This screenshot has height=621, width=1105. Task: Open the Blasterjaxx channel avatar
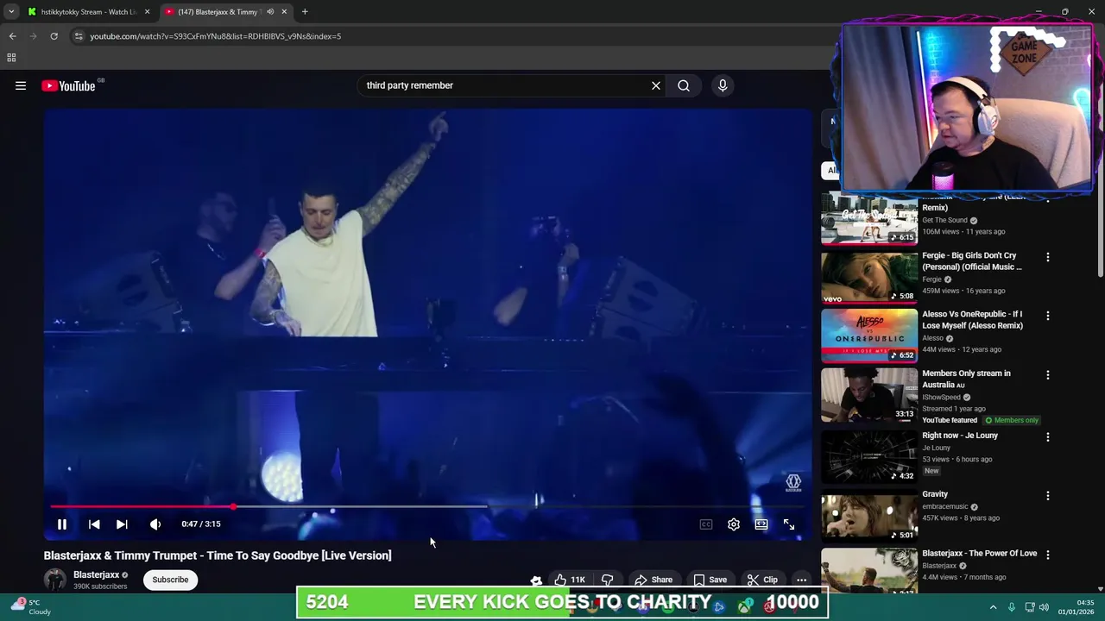click(x=55, y=580)
